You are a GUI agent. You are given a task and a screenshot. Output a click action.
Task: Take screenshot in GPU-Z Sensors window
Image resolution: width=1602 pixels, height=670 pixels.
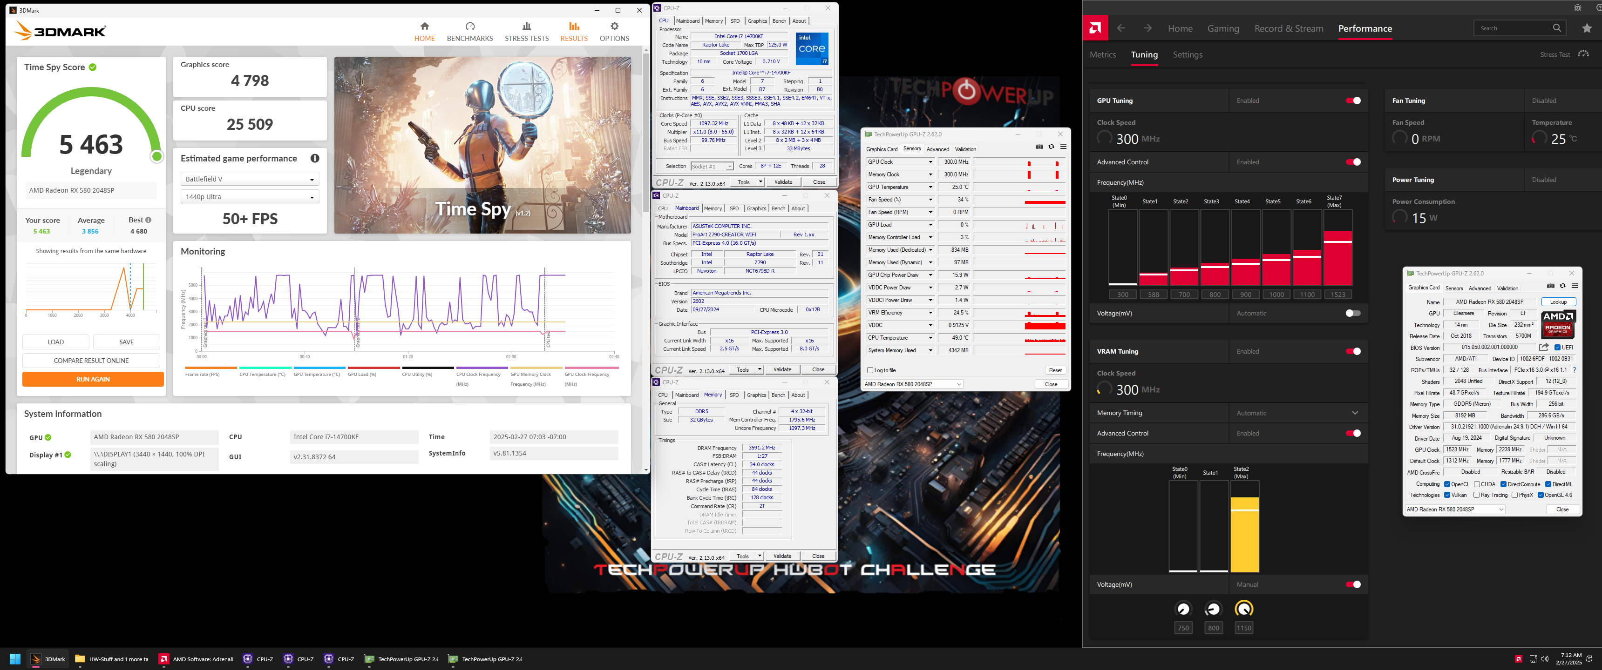coord(1039,147)
